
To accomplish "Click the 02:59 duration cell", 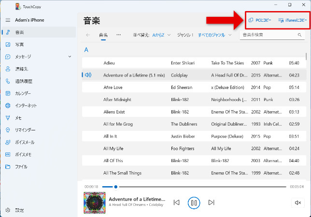I will [294, 124].
